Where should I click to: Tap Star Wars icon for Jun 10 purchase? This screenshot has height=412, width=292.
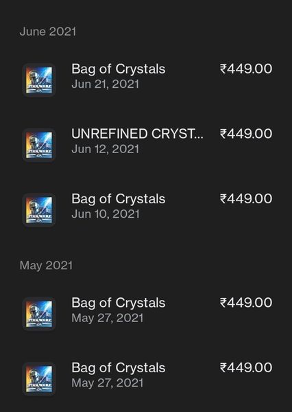click(39, 209)
